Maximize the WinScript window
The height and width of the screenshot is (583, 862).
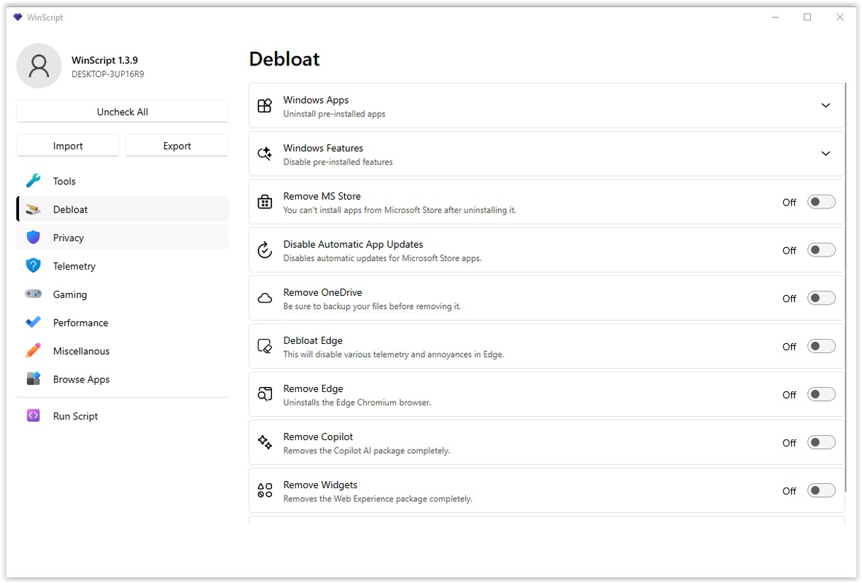click(807, 17)
